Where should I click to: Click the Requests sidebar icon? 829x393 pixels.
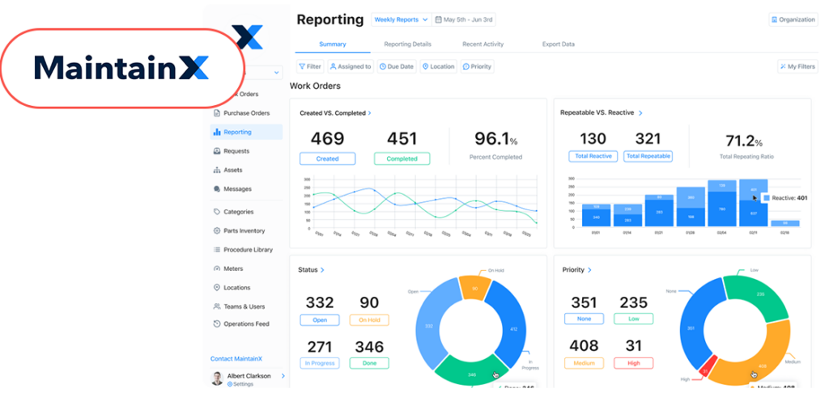click(216, 151)
